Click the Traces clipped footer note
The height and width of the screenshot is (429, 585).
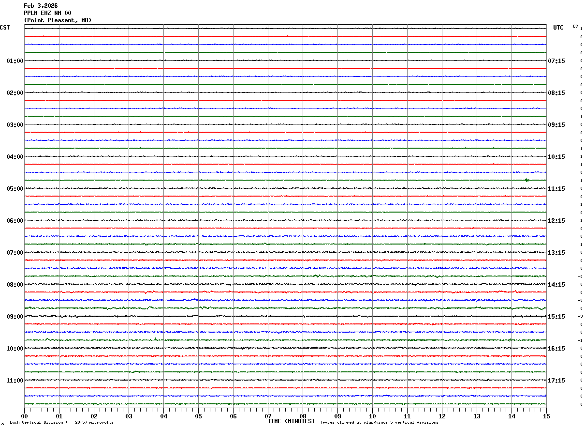tap(379, 423)
